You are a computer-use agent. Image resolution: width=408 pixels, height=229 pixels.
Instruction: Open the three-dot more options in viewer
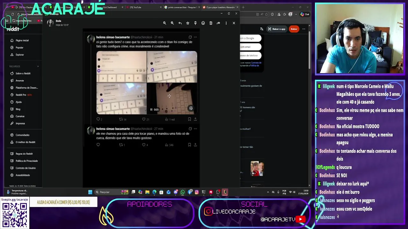point(226,23)
